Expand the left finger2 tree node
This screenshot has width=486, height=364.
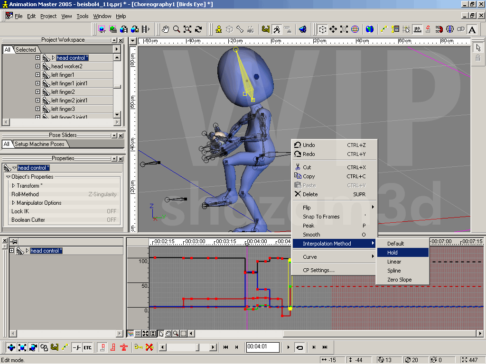[x=37, y=91]
